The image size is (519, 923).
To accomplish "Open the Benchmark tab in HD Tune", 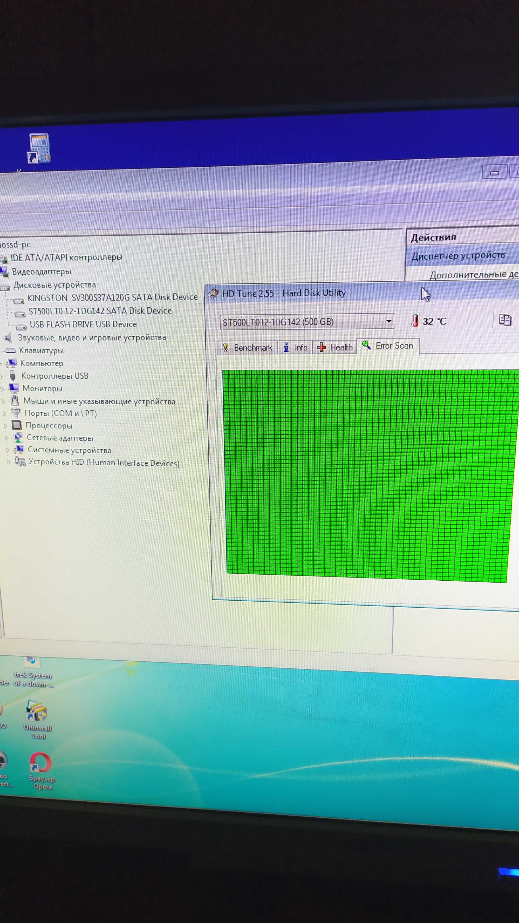I will coord(247,347).
